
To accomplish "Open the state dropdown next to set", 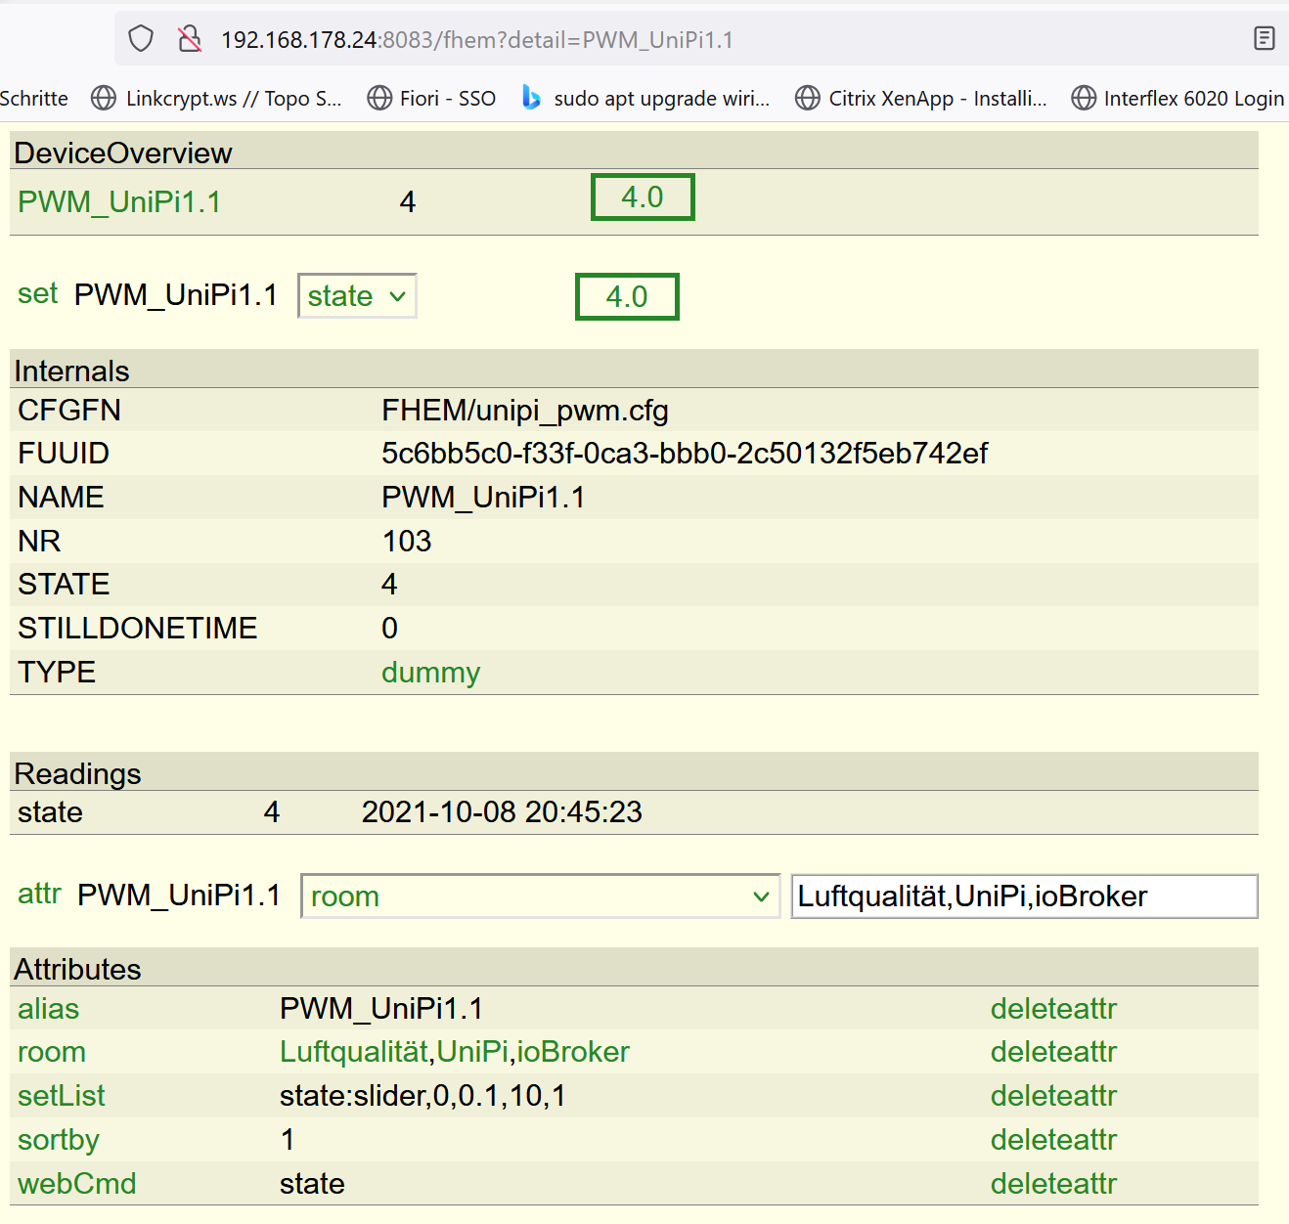I will (x=357, y=295).
